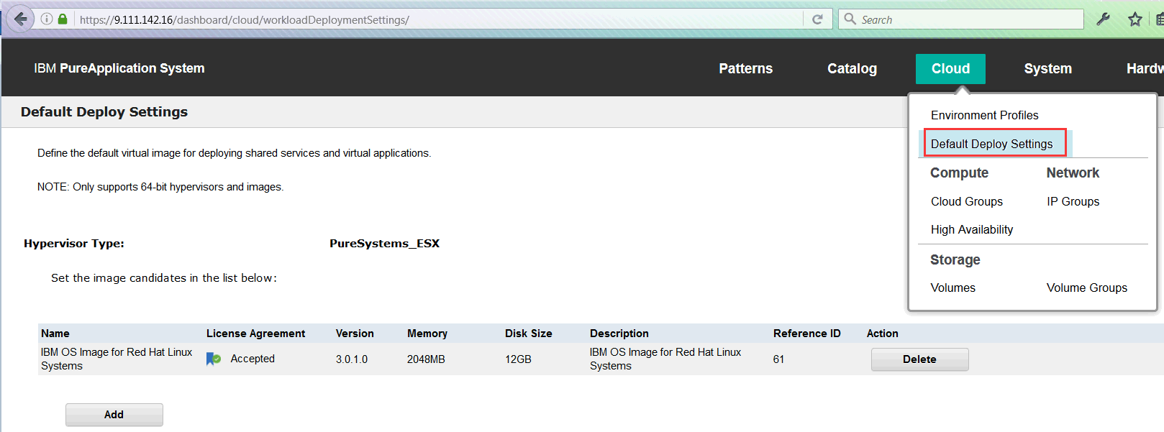The height and width of the screenshot is (432, 1164).
Task: Click the Description column header
Action: (x=619, y=334)
